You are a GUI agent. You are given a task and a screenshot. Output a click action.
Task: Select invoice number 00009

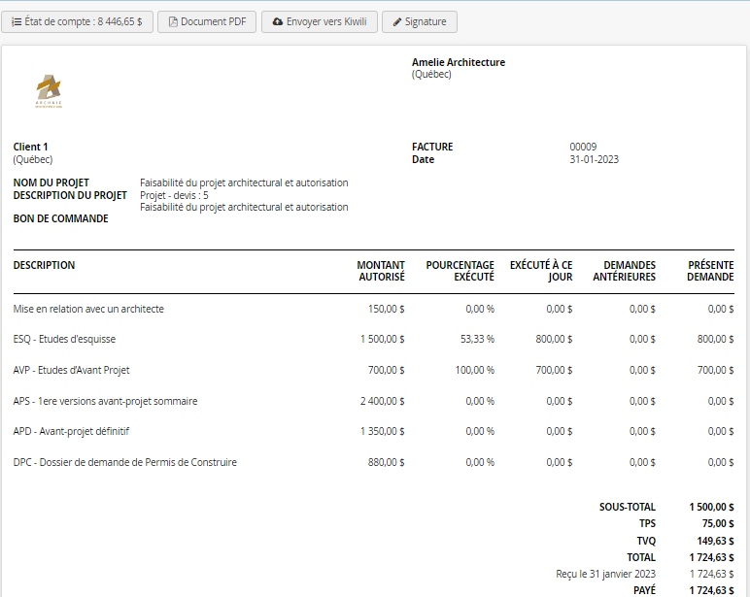583,147
